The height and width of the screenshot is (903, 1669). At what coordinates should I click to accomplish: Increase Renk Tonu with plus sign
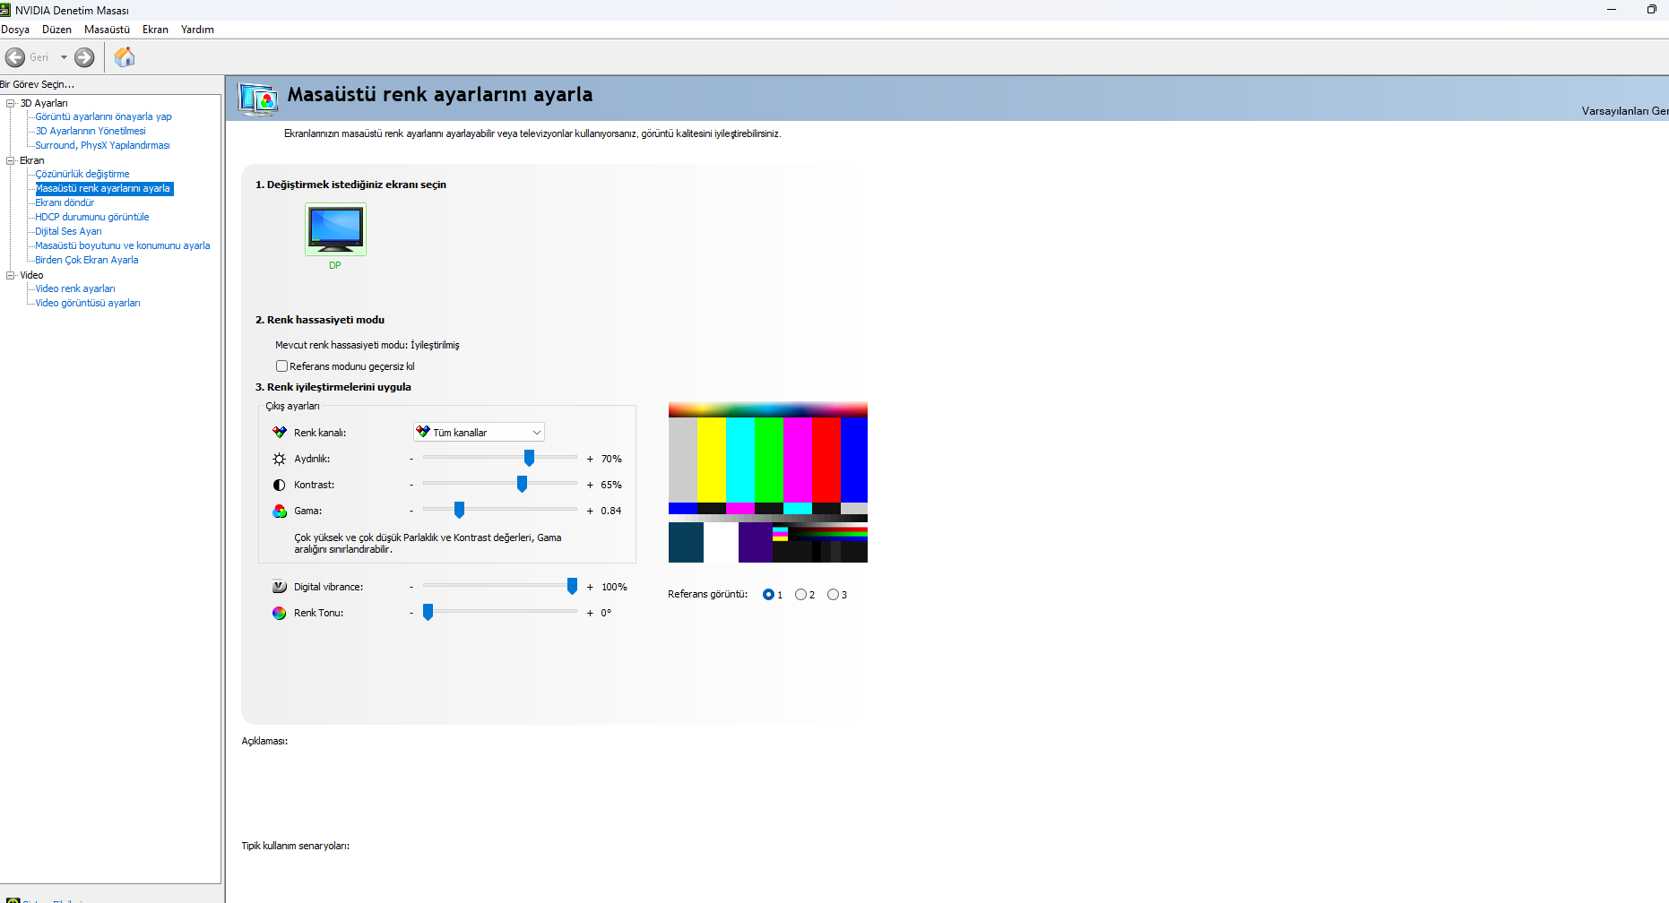click(x=590, y=613)
